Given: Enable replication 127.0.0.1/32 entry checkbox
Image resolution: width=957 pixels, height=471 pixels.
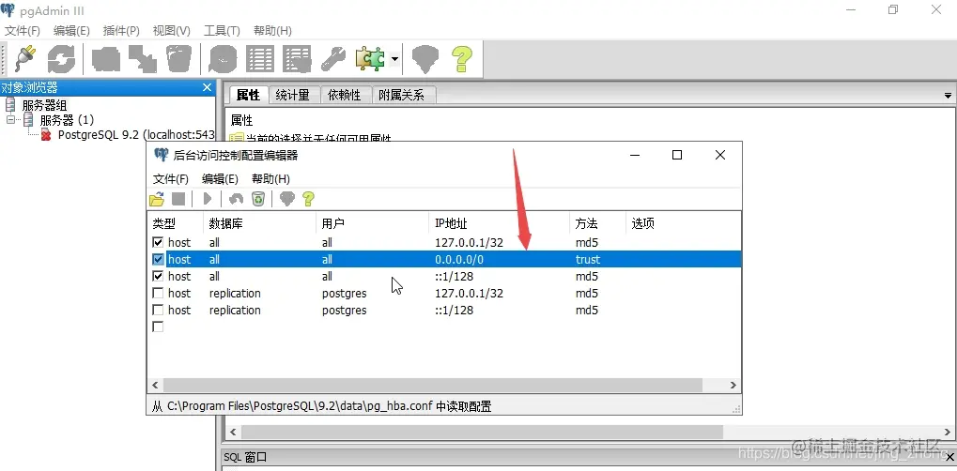Looking at the screenshot, I should pyautogui.click(x=158, y=293).
